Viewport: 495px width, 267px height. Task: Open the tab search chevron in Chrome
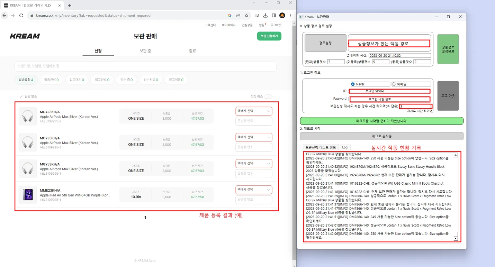tap(254, 3)
